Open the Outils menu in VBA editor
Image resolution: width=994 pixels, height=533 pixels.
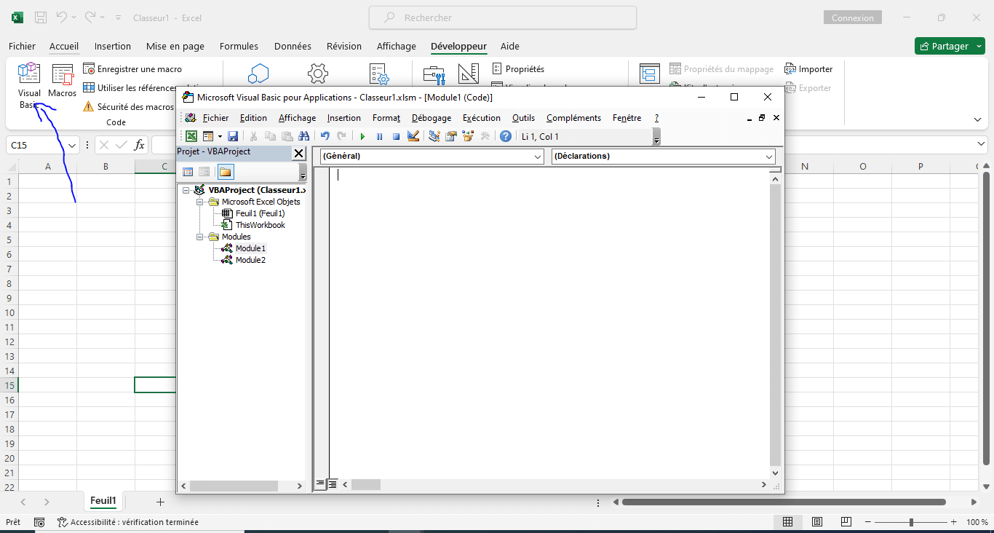click(523, 118)
